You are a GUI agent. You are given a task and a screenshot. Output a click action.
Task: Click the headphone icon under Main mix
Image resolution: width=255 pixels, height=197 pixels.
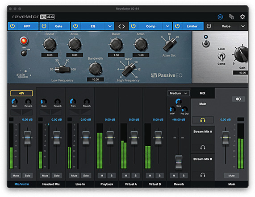coord(203,120)
